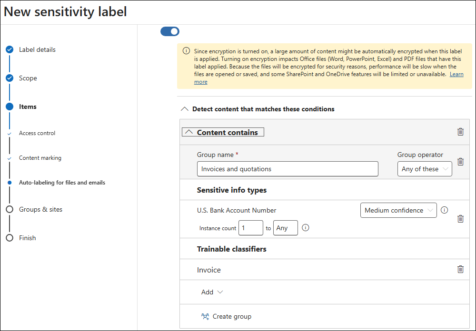Open the Group operator Any of these dropdown
Image resolution: width=476 pixels, height=331 pixels.
425,169
